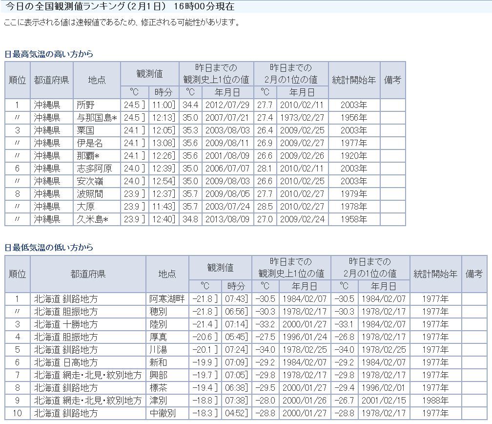Select the 所野 location cell
The image size is (492, 424).
(85, 105)
